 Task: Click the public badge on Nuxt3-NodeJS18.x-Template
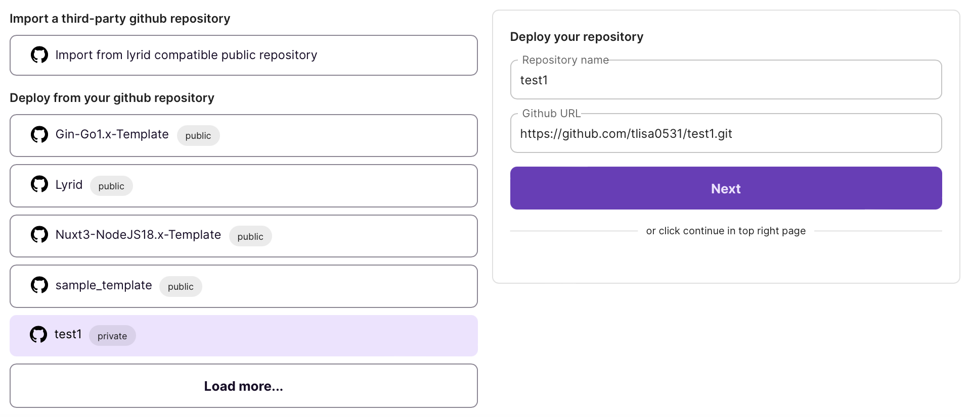250,237
